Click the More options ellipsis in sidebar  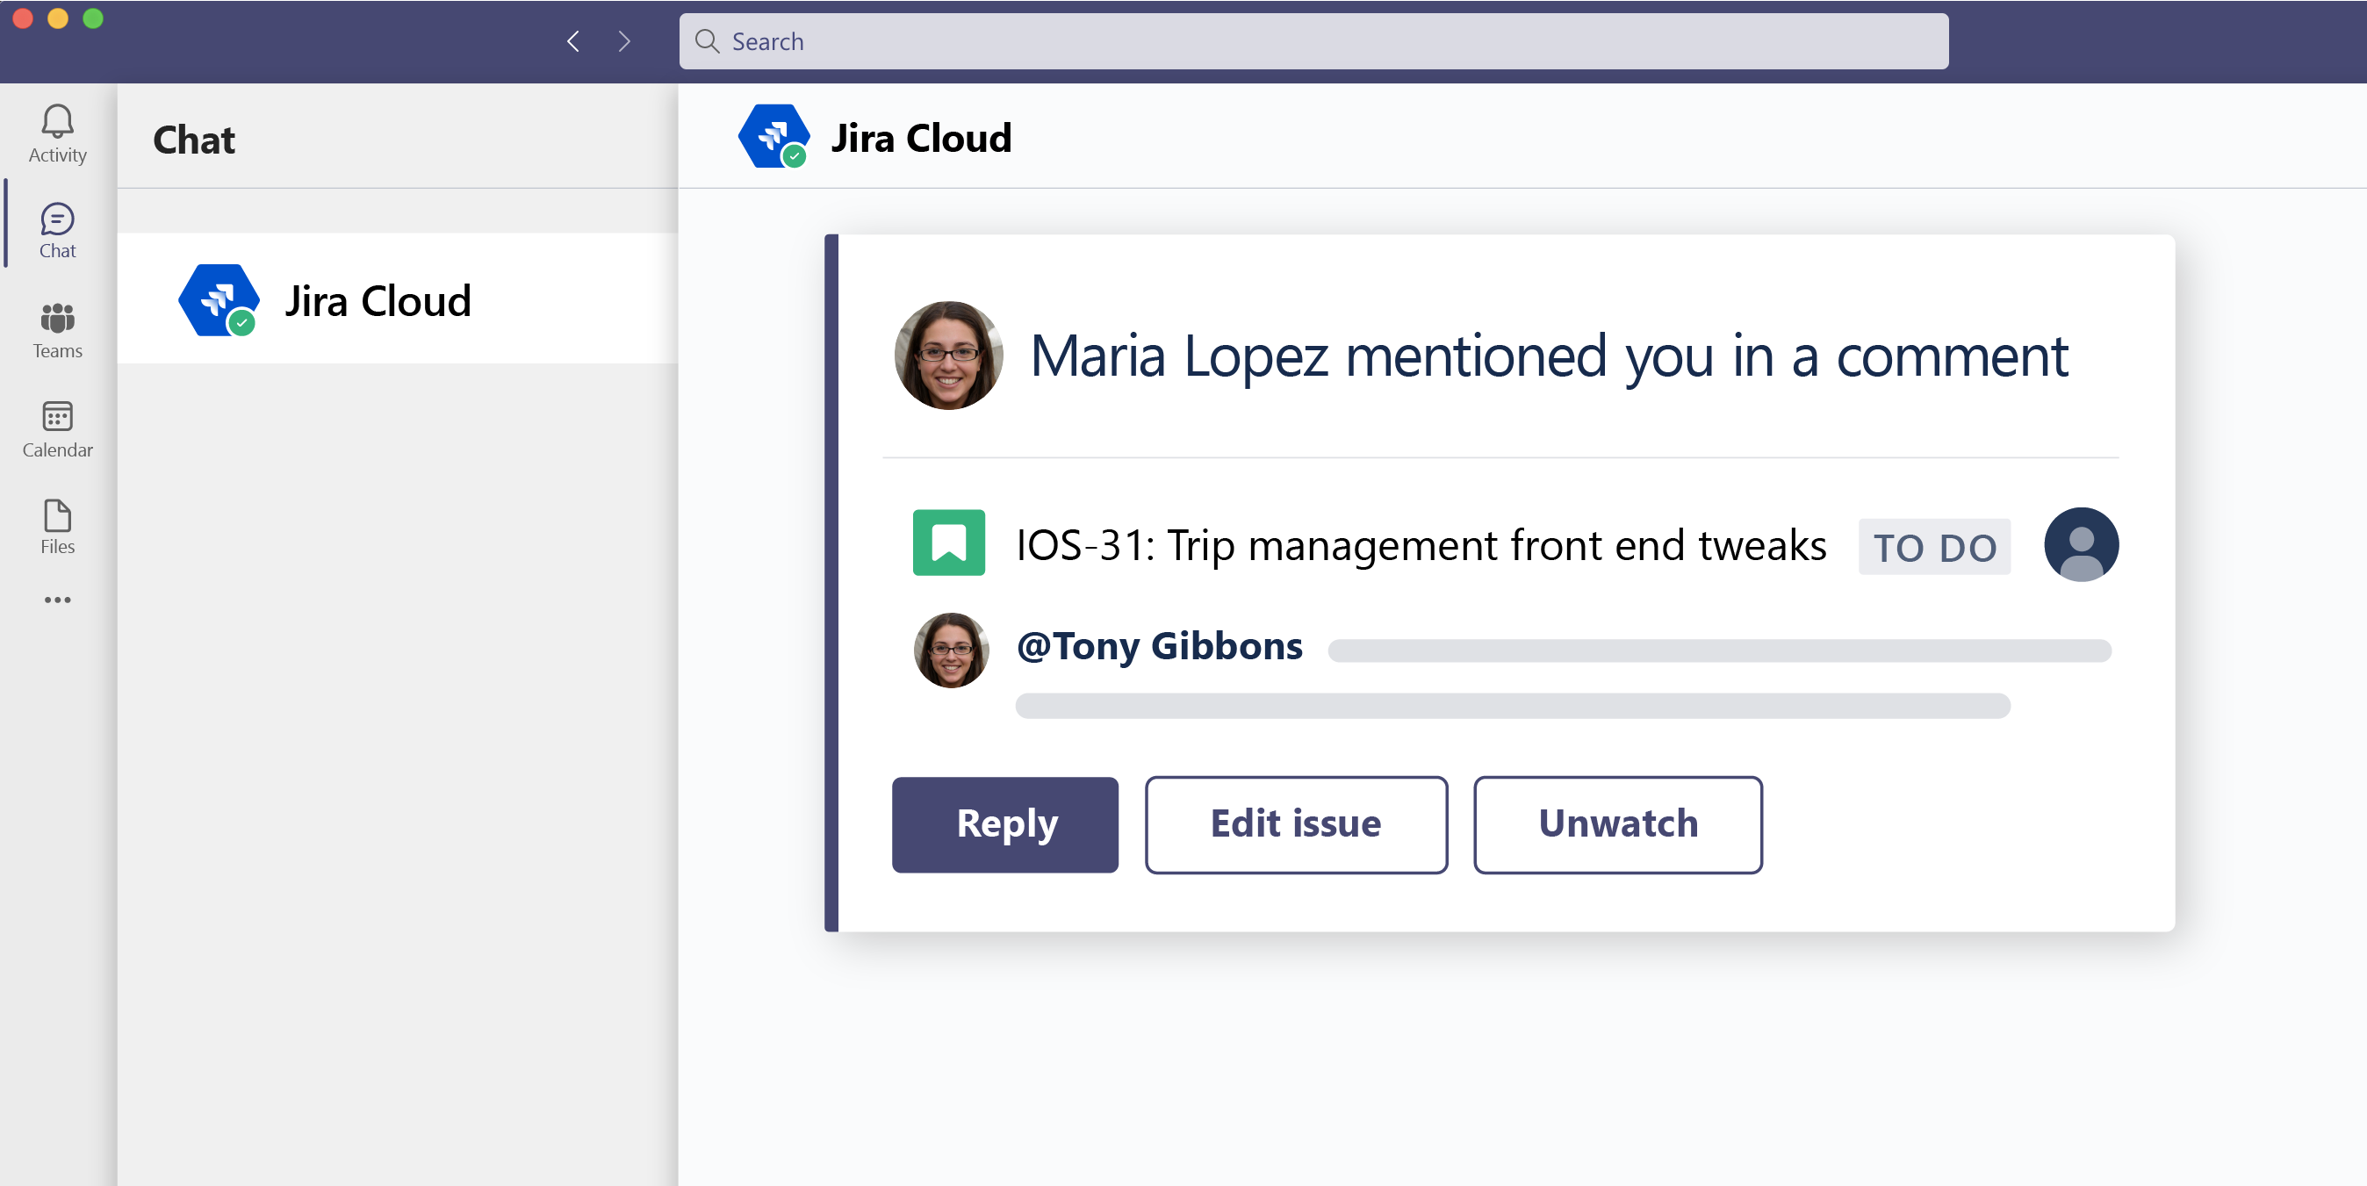56,599
